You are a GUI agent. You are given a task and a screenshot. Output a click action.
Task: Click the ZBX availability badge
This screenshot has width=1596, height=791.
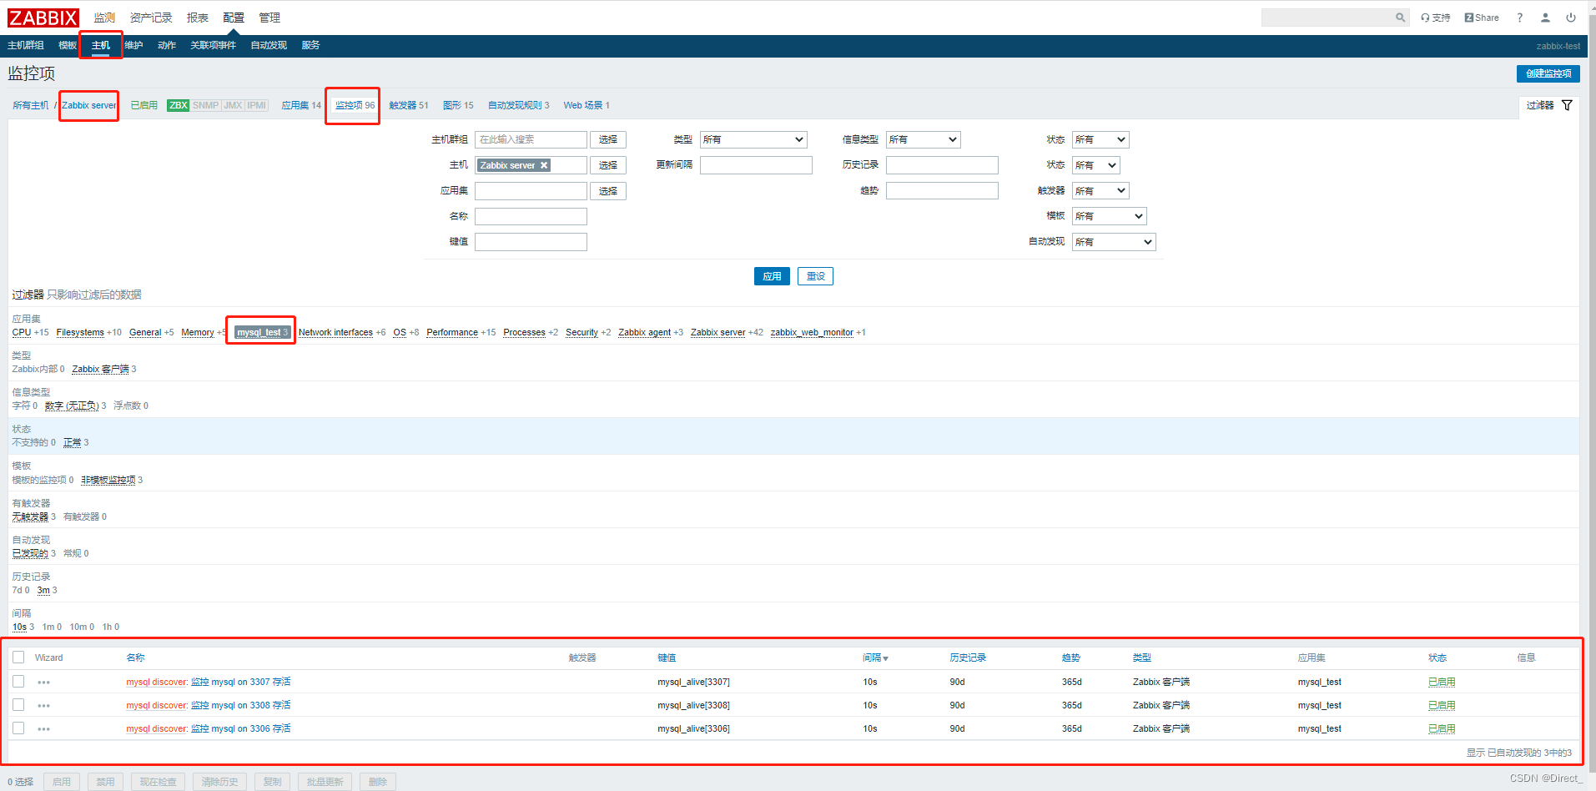coord(179,105)
